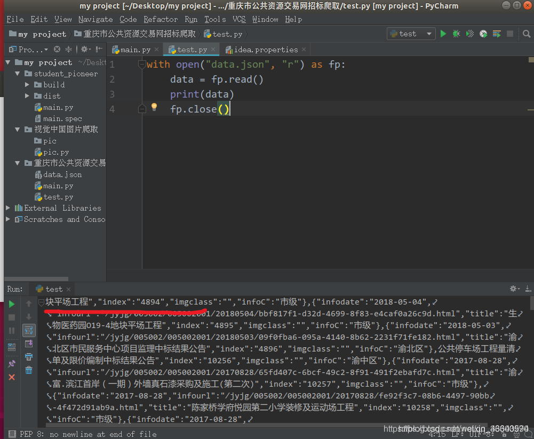Place cursor on the print(data) line

click(x=202, y=94)
